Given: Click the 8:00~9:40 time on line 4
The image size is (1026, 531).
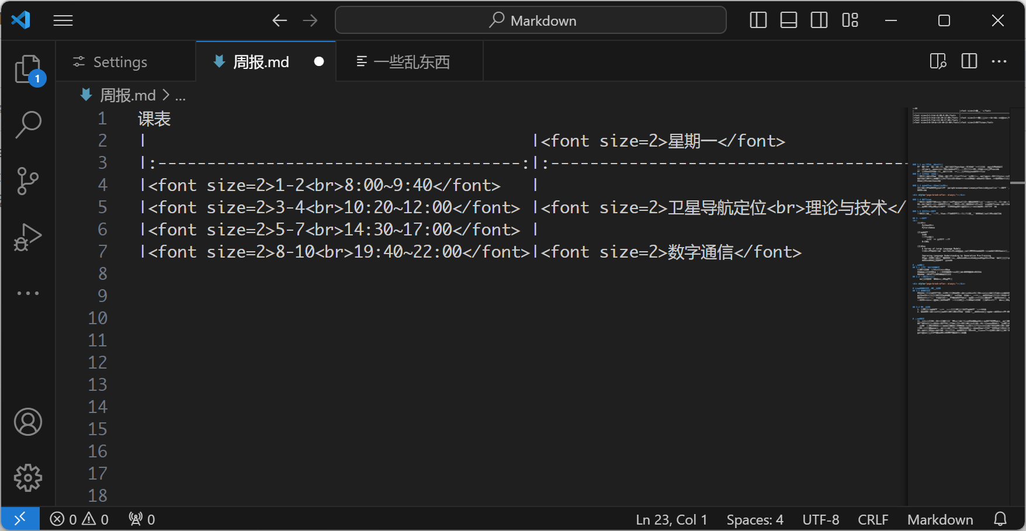Looking at the screenshot, I should tap(389, 185).
